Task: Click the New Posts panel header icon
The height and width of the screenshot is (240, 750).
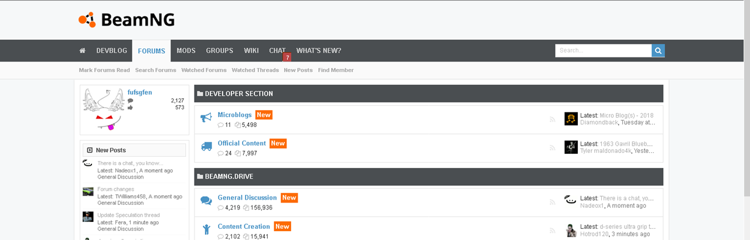Action: pos(89,150)
